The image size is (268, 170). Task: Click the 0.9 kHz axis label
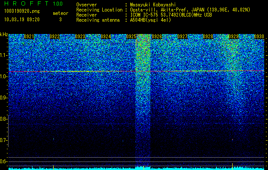(3, 98)
